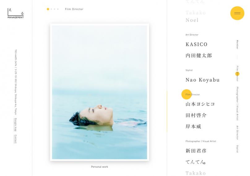Select the fourth slide indicator dot
250x176 pixels.
58,9
